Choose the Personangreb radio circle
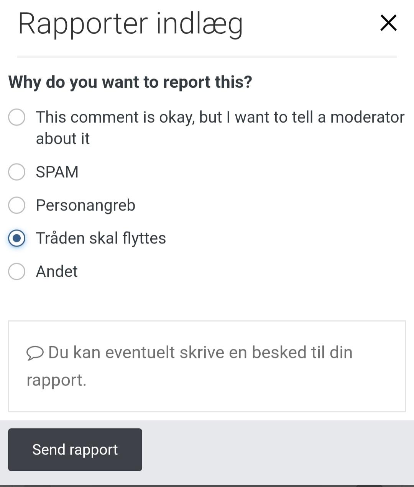 point(17,205)
